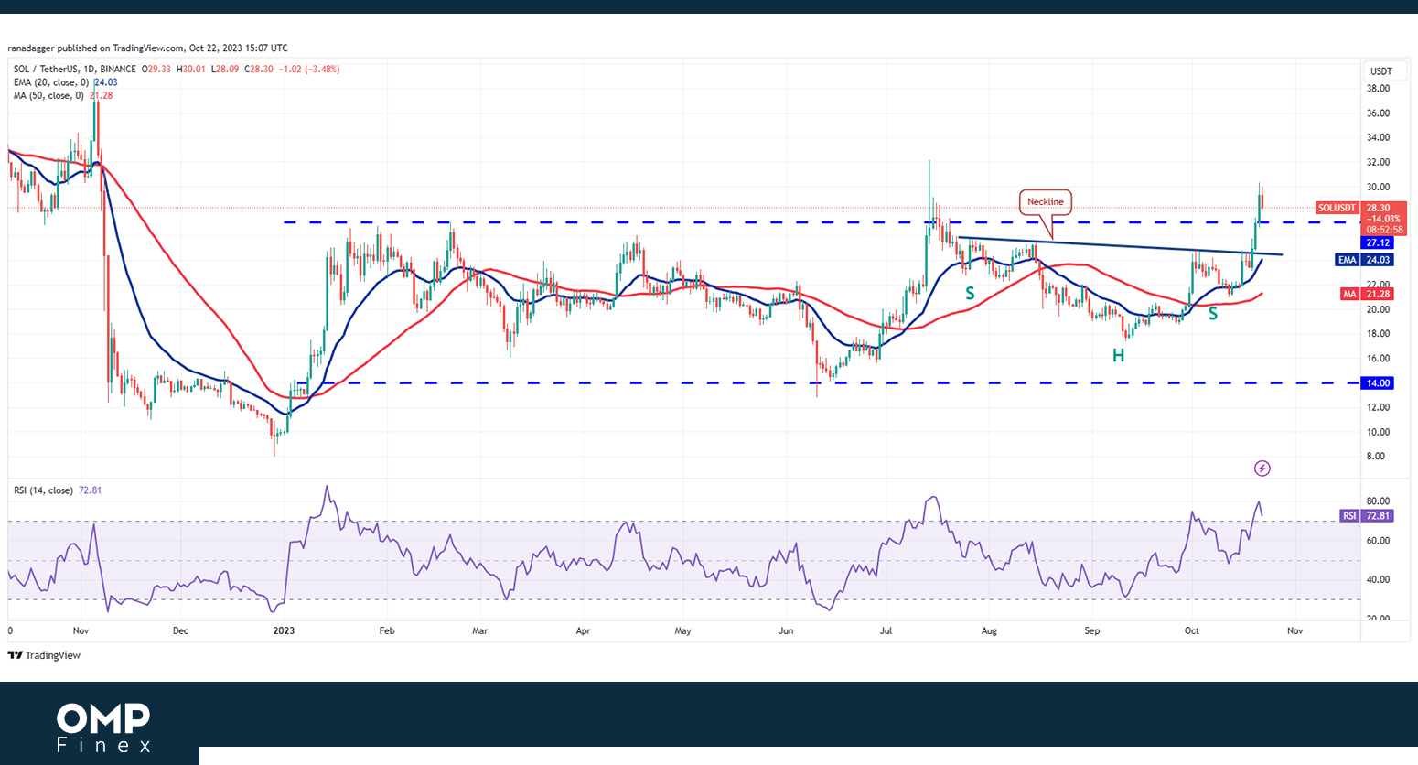Click the 30.00 price axis label
This screenshot has width=1418, height=765.
point(1378,187)
